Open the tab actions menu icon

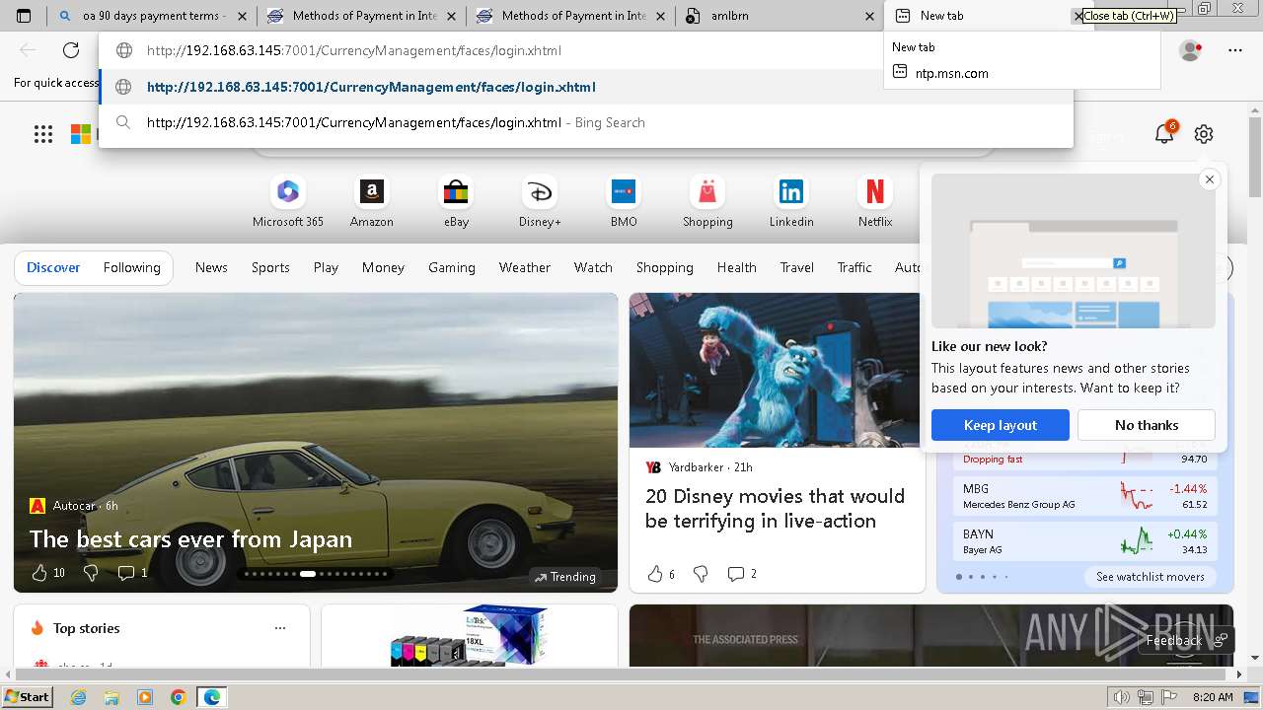[x=24, y=16]
